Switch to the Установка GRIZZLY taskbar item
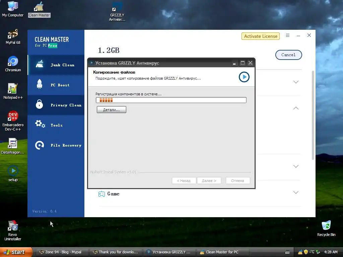343x257 pixels. point(169,252)
